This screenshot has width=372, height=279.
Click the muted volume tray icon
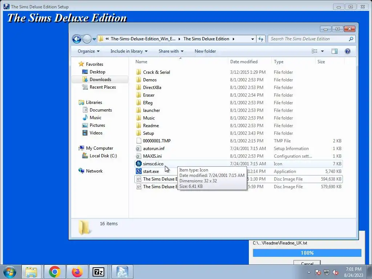pyautogui.click(x=335, y=272)
